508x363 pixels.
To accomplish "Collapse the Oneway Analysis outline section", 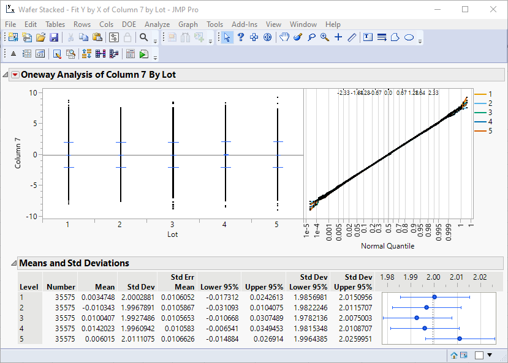I will (6, 75).
